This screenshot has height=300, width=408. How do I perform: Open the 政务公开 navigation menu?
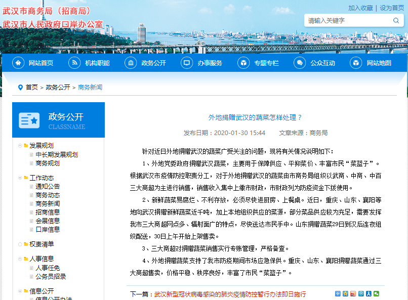tap(147, 63)
